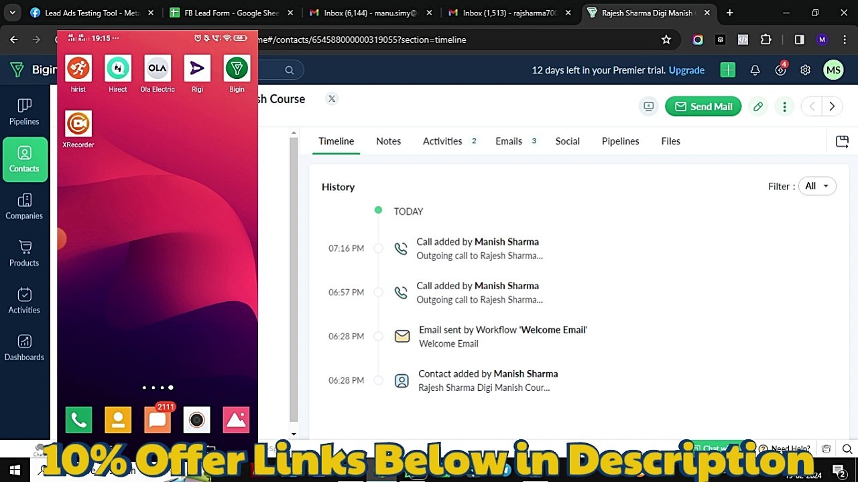Click the search magnifier in Bigin header

tap(289, 70)
